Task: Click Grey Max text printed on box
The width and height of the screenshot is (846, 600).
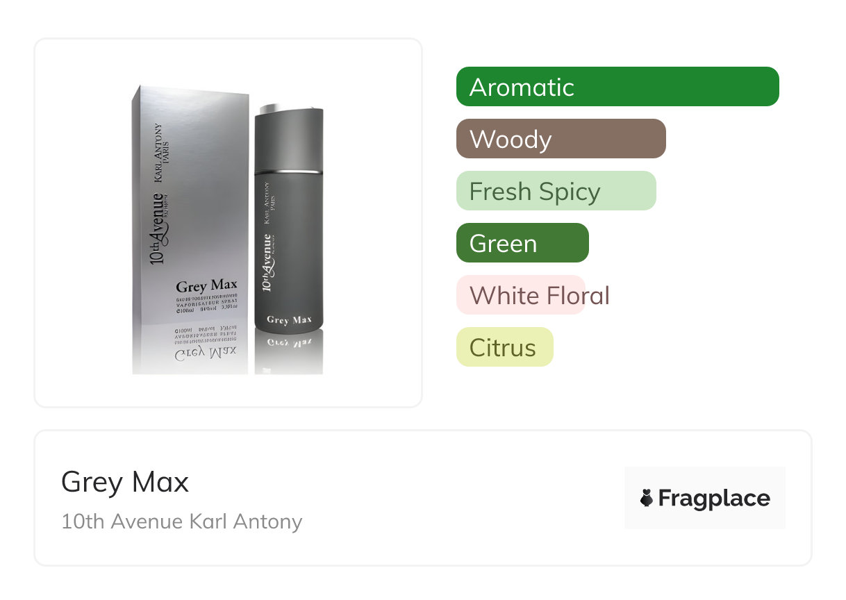Action: pos(206,285)
